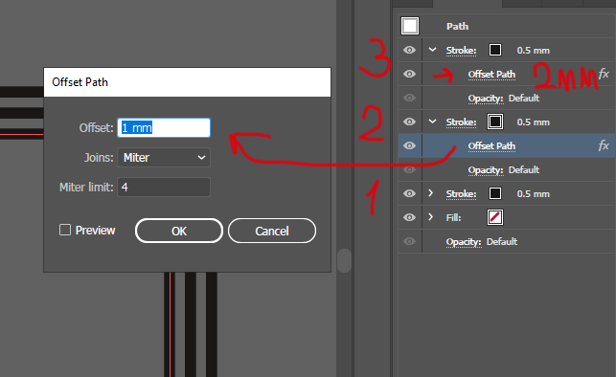Screen dimensions: 616x377
Task: Expand the Fill attribute chevron
Action: (430, 217)
